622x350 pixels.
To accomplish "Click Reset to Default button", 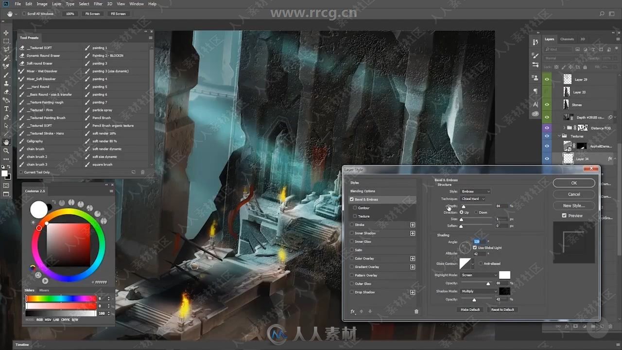I will 502,310.
